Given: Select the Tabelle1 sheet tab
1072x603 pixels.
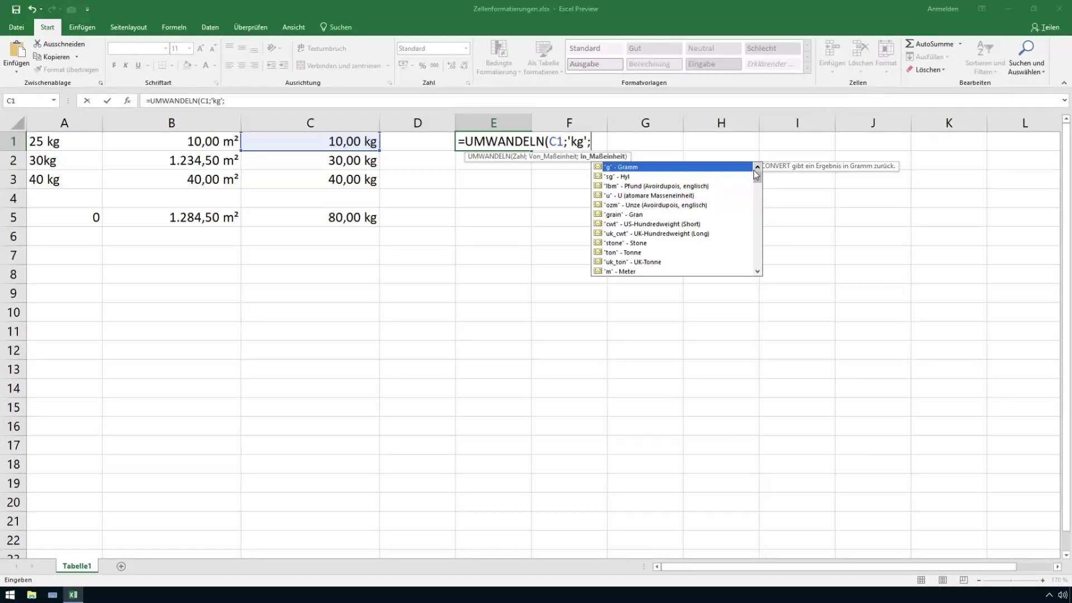Looking at the screenshot, I should (77, 566).
